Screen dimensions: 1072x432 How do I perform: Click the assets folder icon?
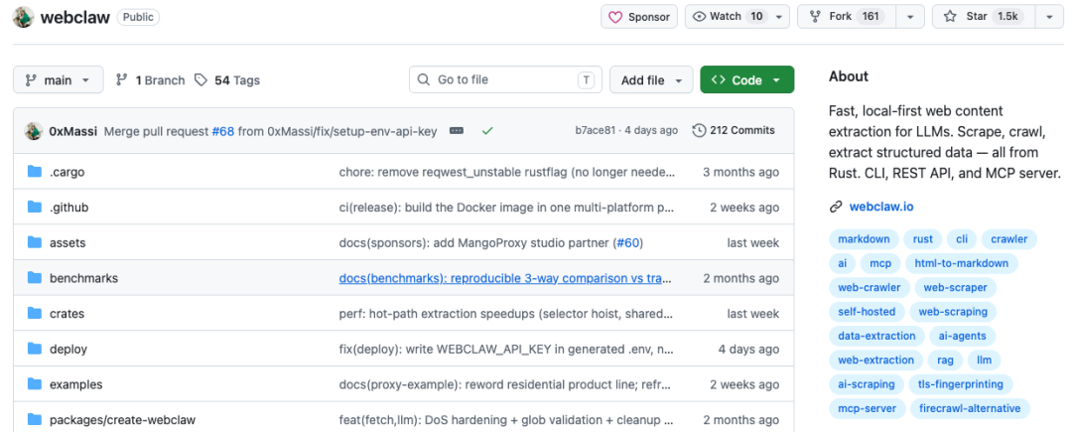[x=34, y=242]
